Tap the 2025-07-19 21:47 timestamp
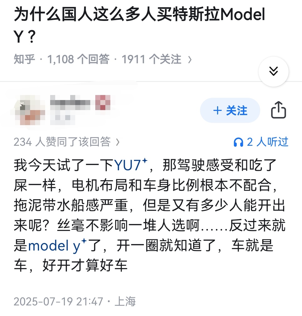 point(59,302)
